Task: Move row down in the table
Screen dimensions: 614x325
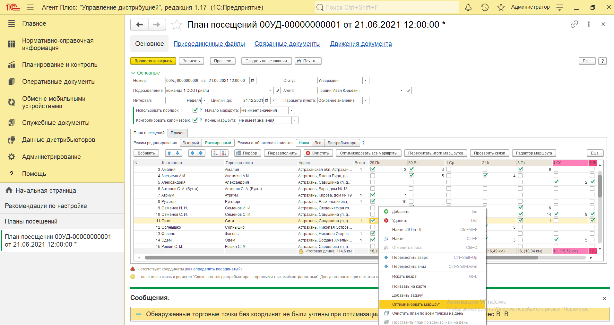Action: (177, 153)
